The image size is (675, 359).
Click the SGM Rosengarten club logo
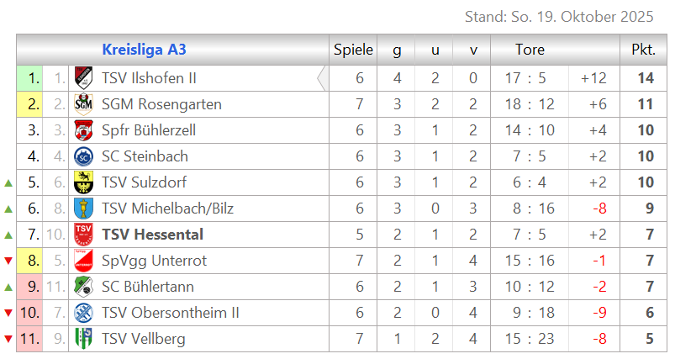point(83,104)
